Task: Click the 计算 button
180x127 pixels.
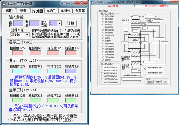Action: 71,24
